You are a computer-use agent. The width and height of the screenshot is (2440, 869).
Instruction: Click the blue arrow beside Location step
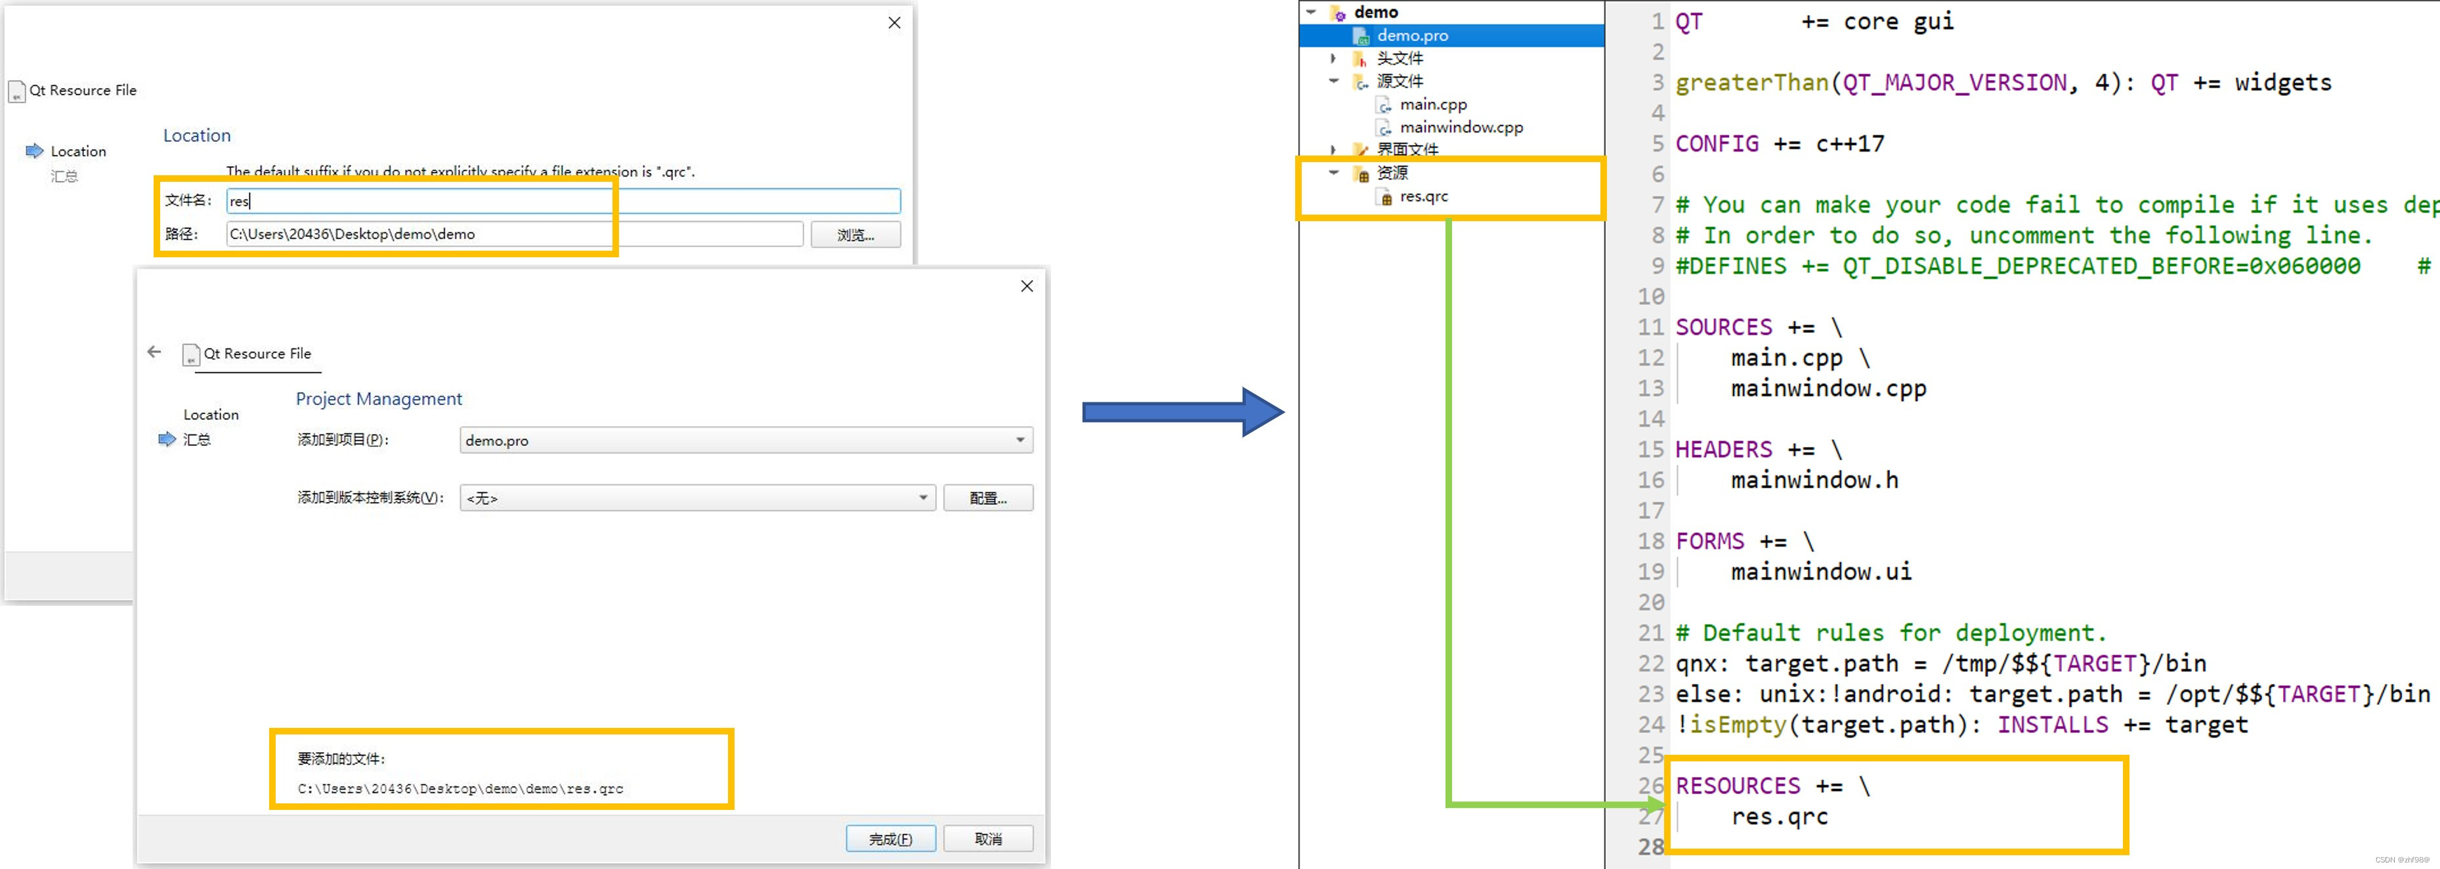pyautogui.click(x=35, y=150)
